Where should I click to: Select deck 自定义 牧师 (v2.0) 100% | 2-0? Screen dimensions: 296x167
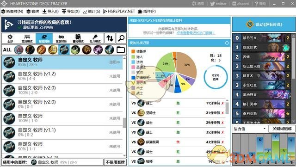[x=62, y=91]
